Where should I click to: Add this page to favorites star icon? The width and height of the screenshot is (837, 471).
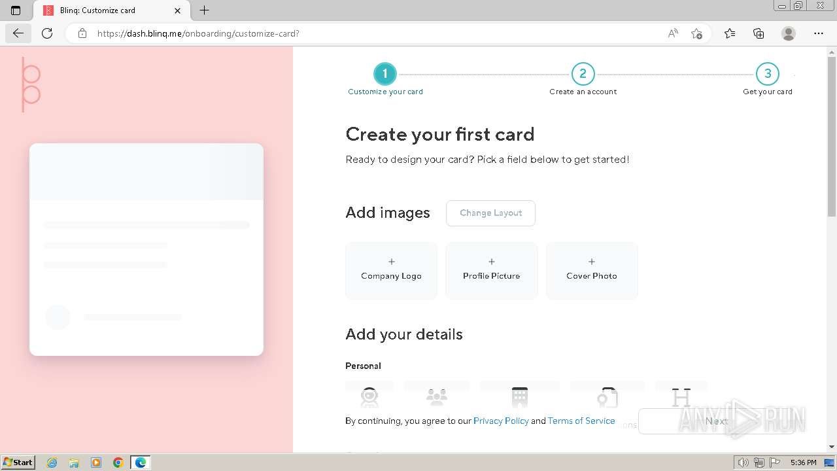[696, 33]
